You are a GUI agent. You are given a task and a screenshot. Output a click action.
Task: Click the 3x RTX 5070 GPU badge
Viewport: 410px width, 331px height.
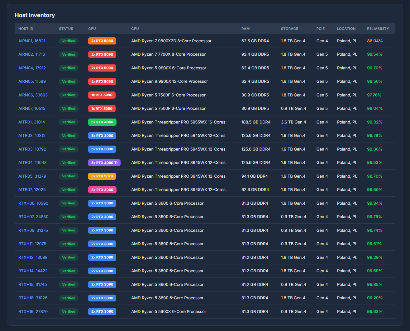[102, 176]
